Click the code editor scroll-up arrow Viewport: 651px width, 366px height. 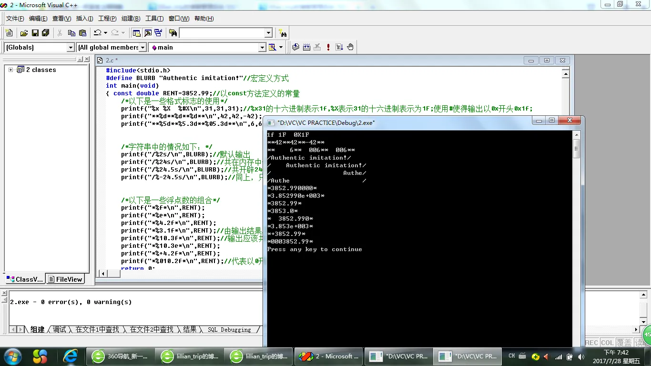click(566, 74)
